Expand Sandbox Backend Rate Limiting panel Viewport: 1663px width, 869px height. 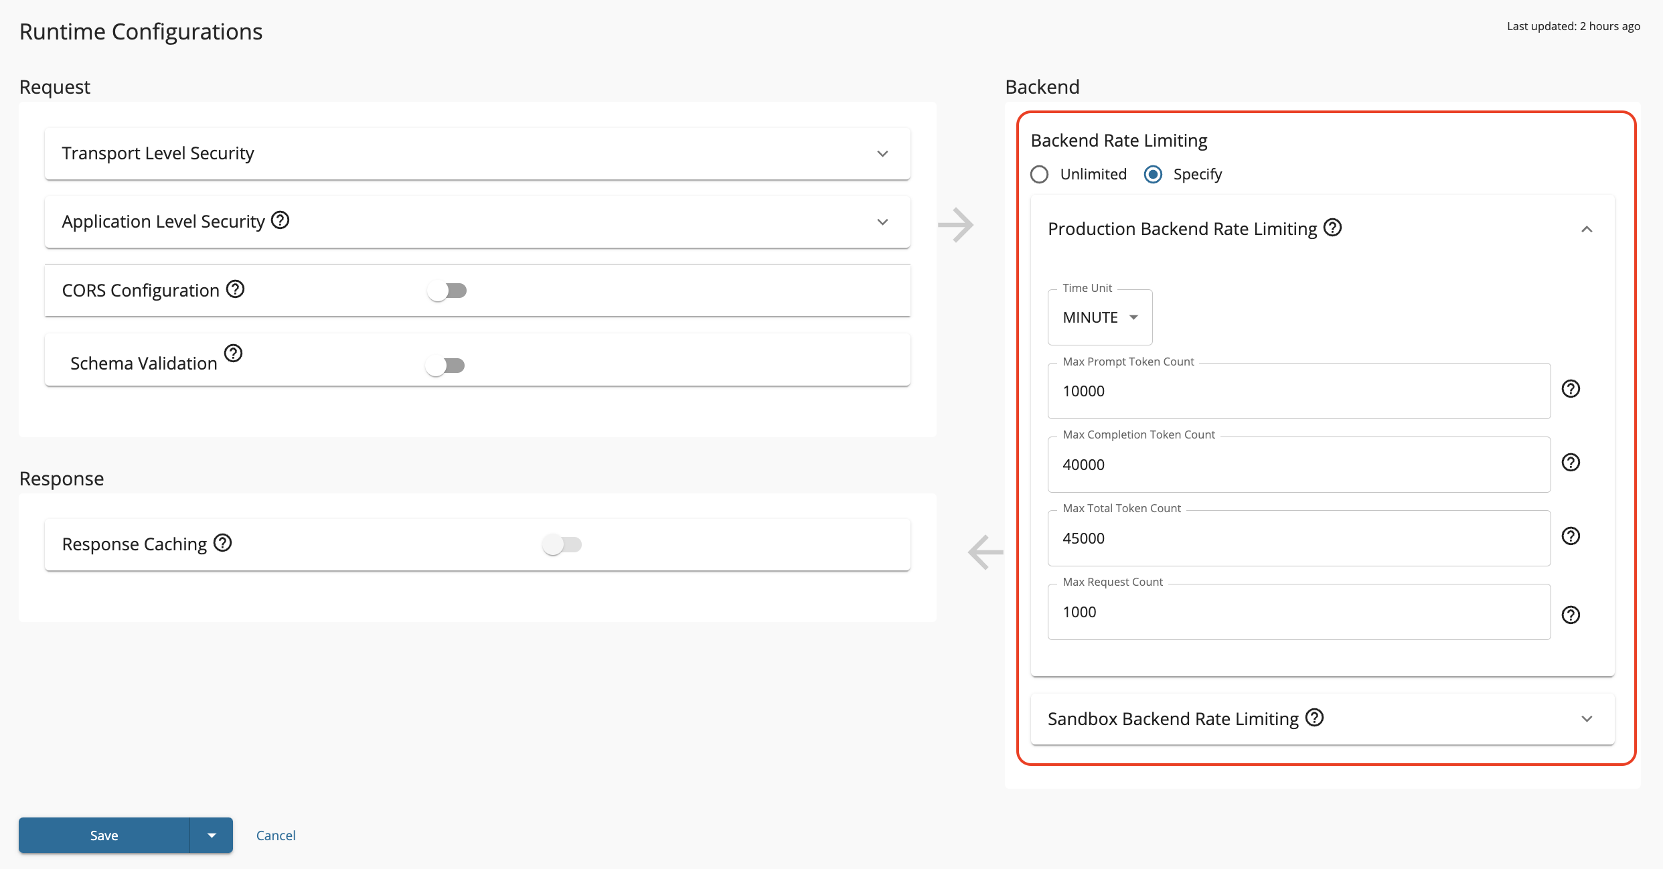pyautogui.click(x=1586, y=719)
